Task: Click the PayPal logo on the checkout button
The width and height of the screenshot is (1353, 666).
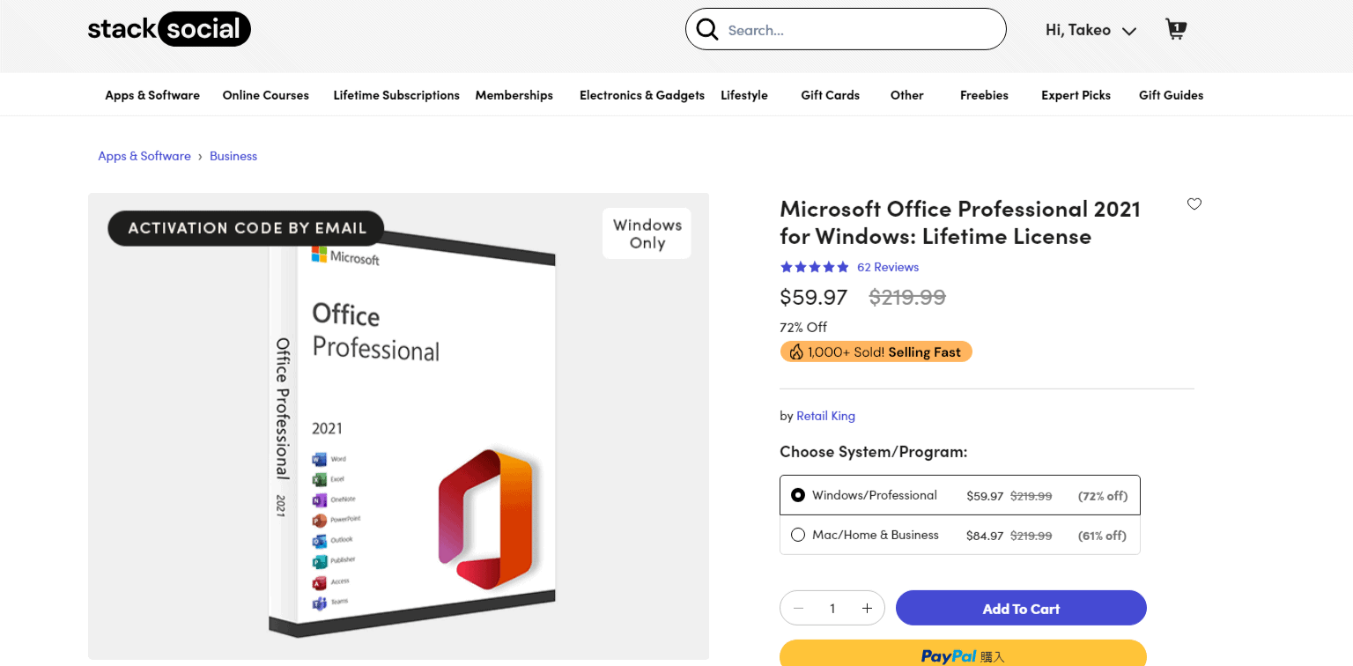Action: click(x=950, y=655)
